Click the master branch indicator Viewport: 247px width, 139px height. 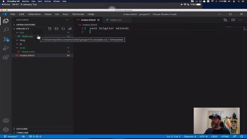[11, 136]
